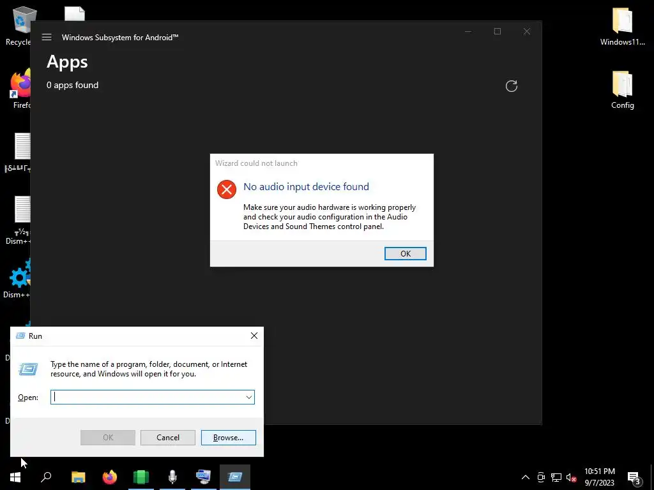Select the Config desktop folder
This screenshot has height=490, width=654.
click(622, 90)
